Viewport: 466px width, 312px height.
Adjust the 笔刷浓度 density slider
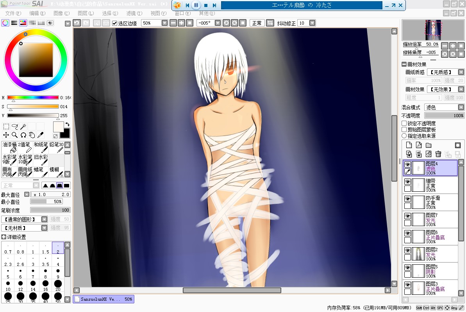[50, 210]
